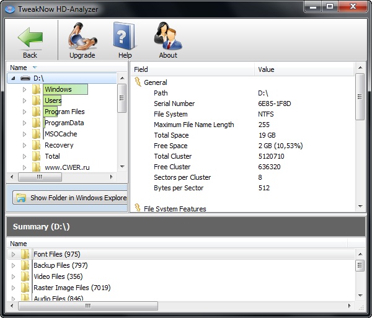Select the Users folder in tree
The image size is (372, 318).
[53, 100]
